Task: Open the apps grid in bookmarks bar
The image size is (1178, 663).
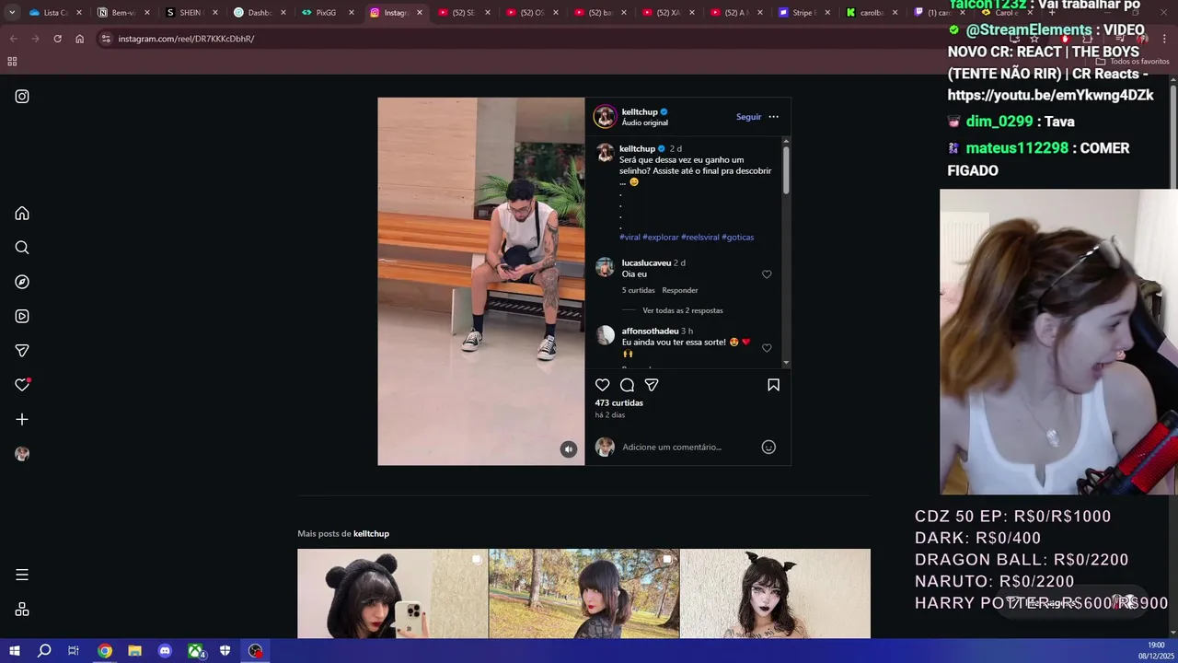Action: point(12,62)
